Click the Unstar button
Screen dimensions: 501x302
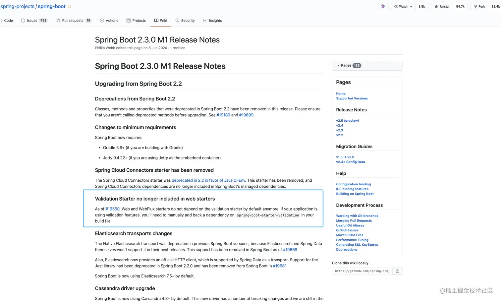tap(442, 7)
